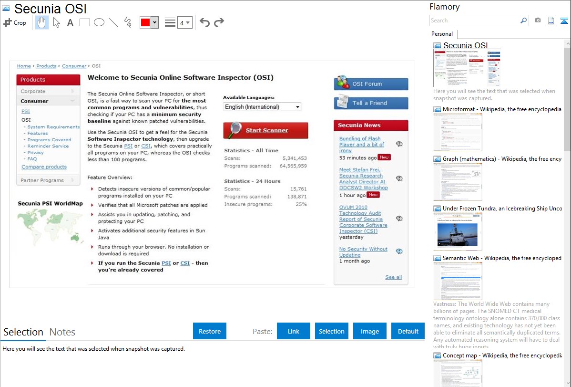Open the Graph (mathematics) snapshot thumbnail
The height and width of the screenshot is (387, 571).
click(x=458, y=182)
